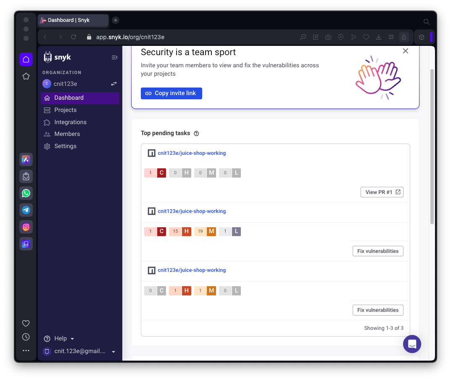
Task: Open the Easy Setup sliders icon
Action: tap(391, 37)
